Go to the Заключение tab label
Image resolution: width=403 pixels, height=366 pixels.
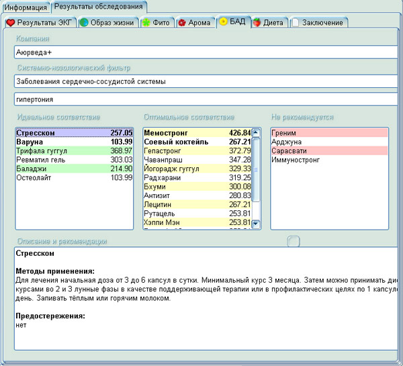click(322, 23)
